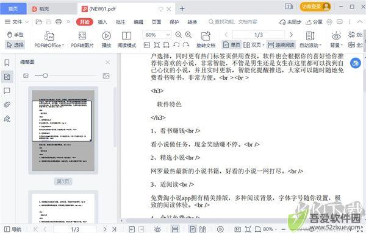Set actual size 1:1 in ribbon
The height and width of the screenshot is (233, 366).
[147, 44]
